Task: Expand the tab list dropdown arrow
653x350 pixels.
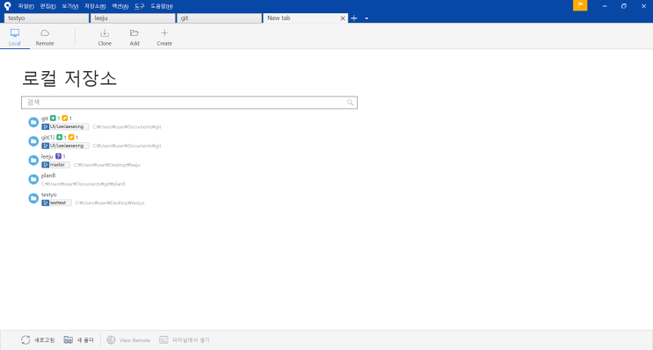Action: pos(366,18)
